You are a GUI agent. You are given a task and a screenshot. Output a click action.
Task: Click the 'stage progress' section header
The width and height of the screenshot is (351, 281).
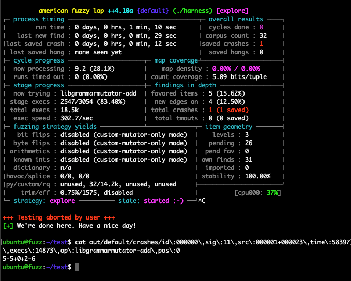pos(39,85)
